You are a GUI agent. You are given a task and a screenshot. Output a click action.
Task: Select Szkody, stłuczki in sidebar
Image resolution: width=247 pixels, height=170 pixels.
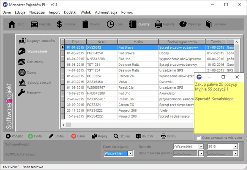[35, 83]
